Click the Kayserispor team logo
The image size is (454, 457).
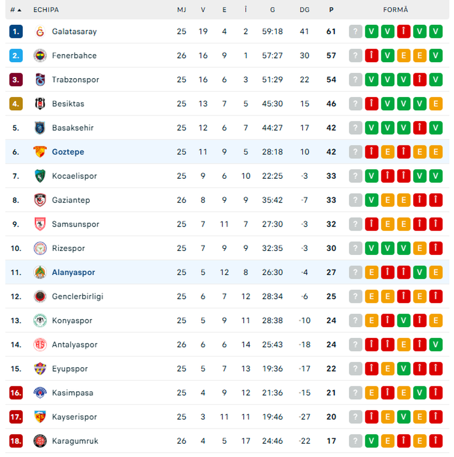click(x=40, y=417)
